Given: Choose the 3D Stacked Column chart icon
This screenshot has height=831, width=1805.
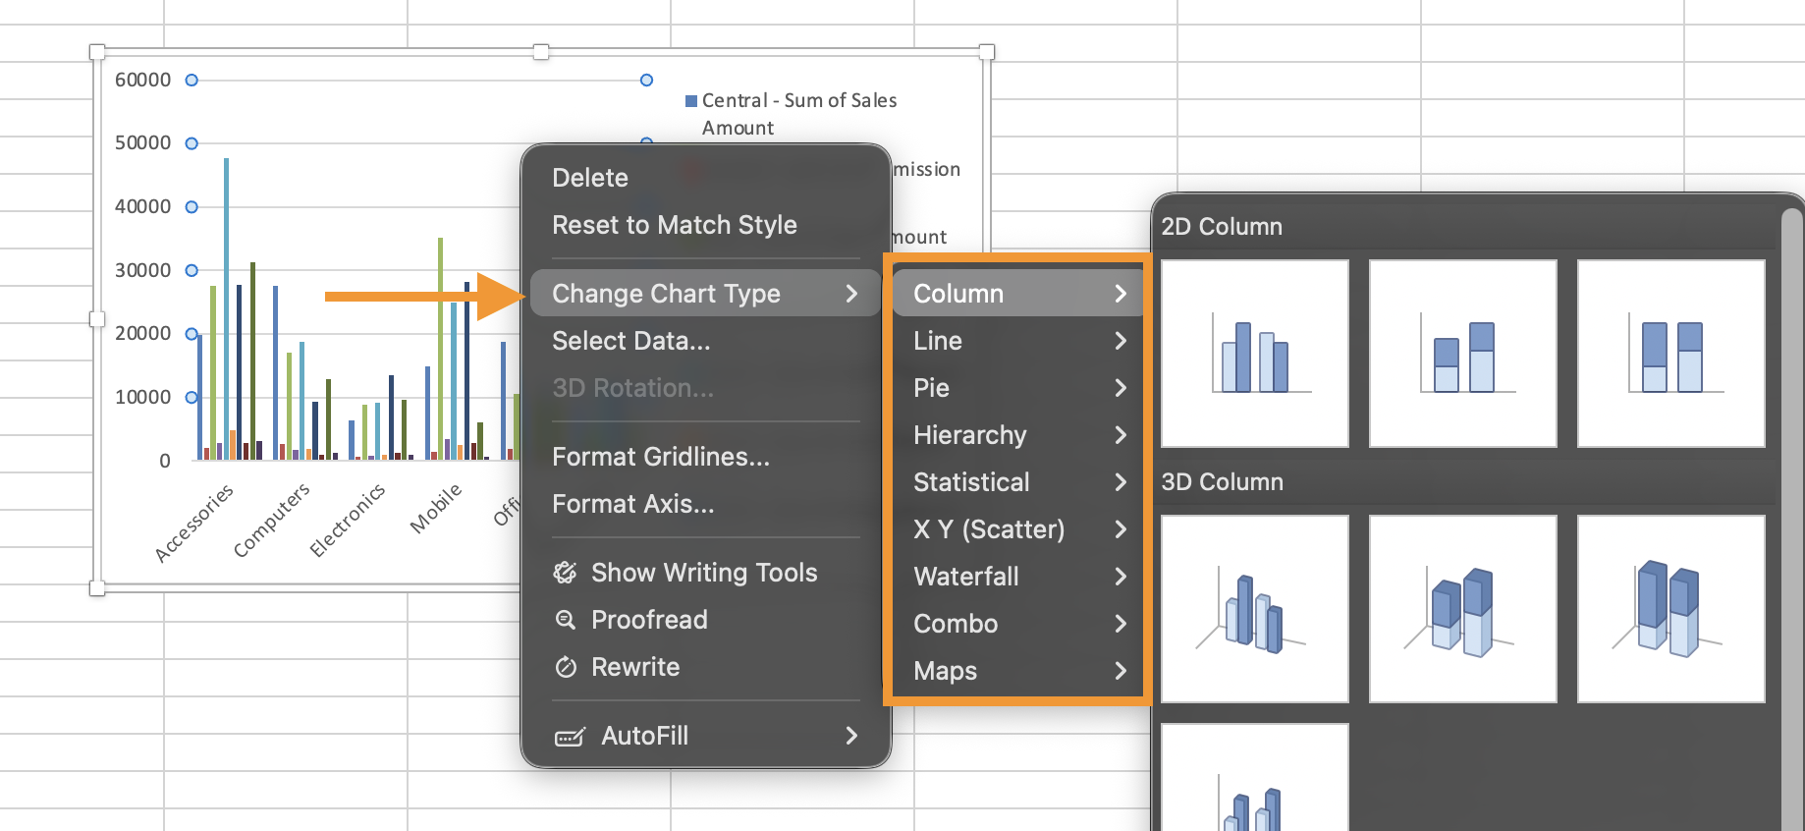Looking at the screenshot, I should pos(1462,609).
